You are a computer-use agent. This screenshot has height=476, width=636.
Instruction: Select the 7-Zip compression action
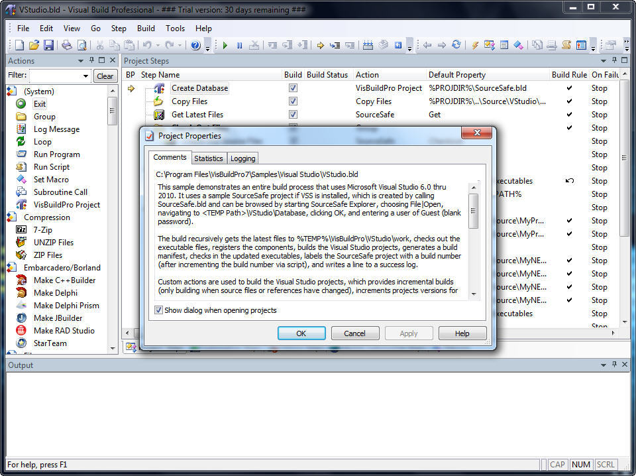tap(41, 229)
